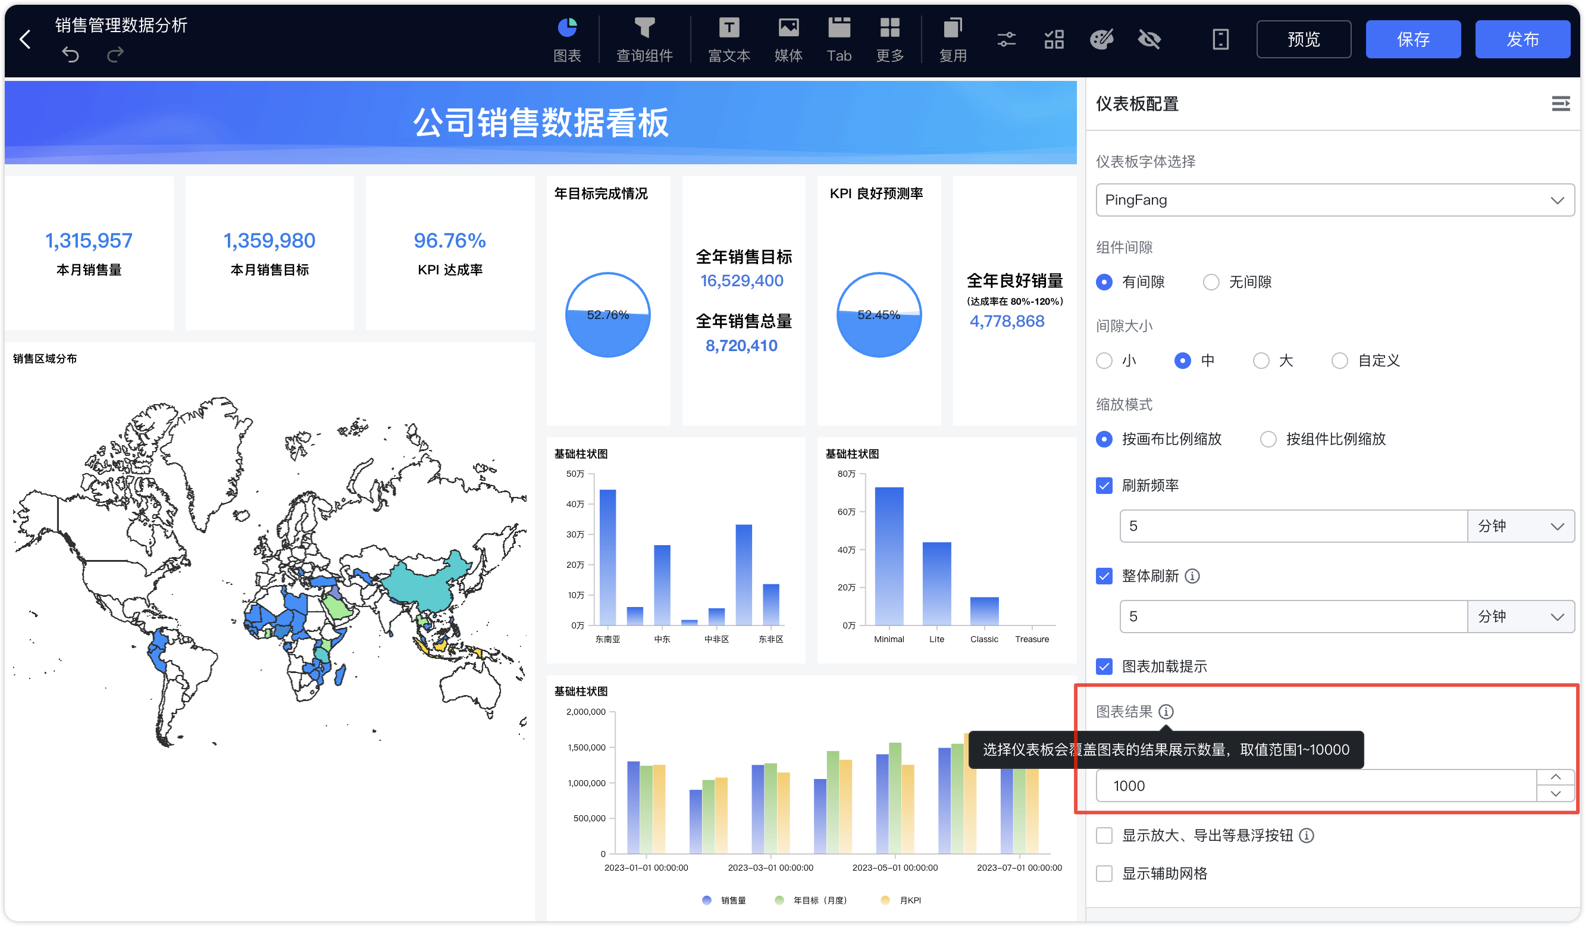Screen dimensions: 1585x926
Task: Click the 全年销售目标 value 16,529,400
Action: point(742,280)
